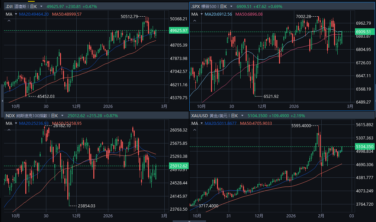Screen dimensions: 376x222
Task: Click the DJI current price tag 49625.97
Action: click(x=179, y=30)
